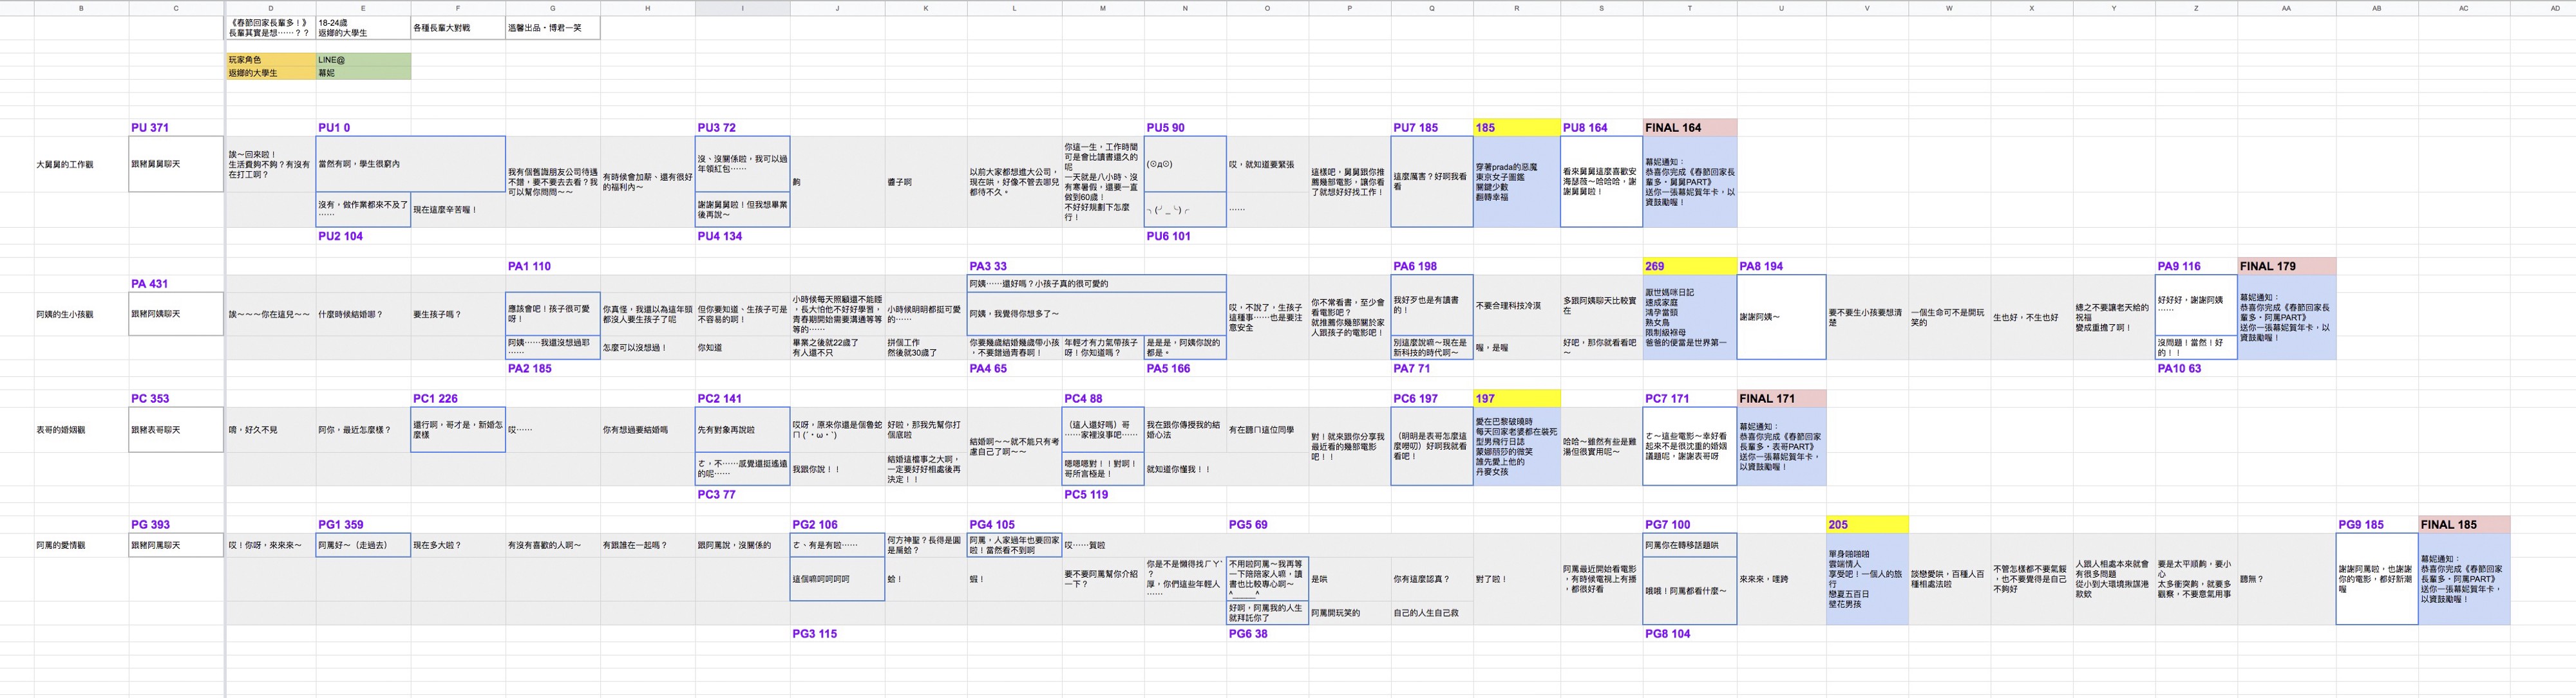This screenshot has width=2576, height=698.
Task: Select column AA header
Action: pos(2286,8)
